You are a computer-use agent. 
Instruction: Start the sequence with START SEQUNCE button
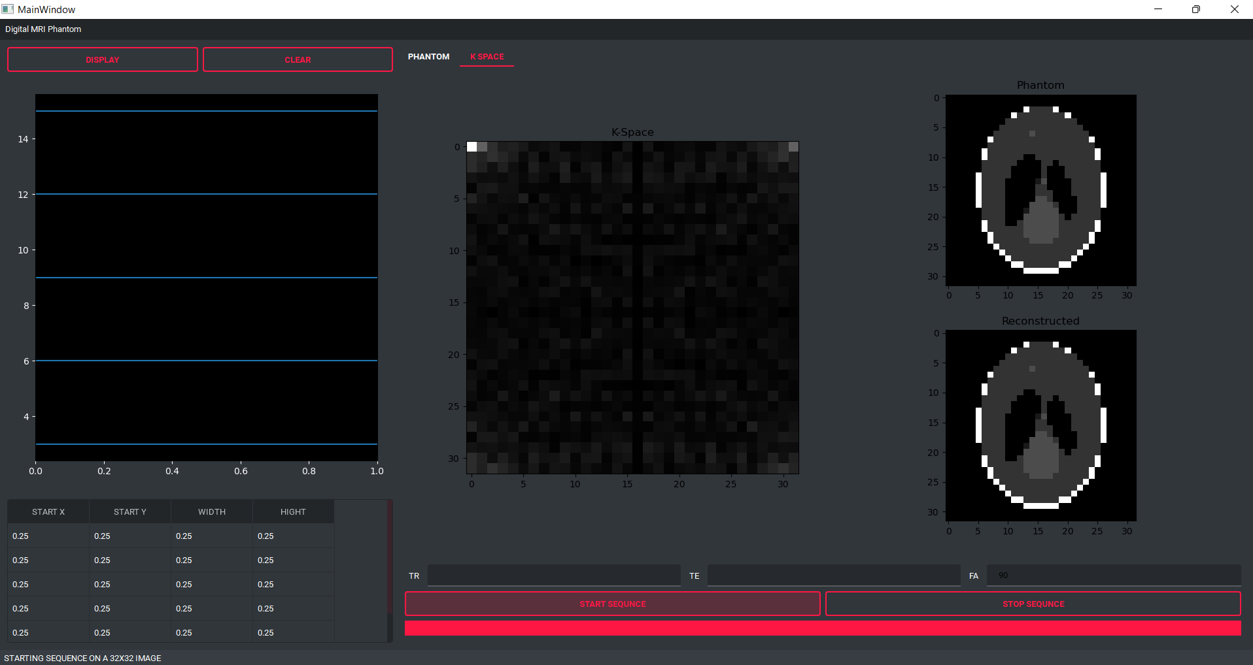pyautogui.click(x=612, y=604)
